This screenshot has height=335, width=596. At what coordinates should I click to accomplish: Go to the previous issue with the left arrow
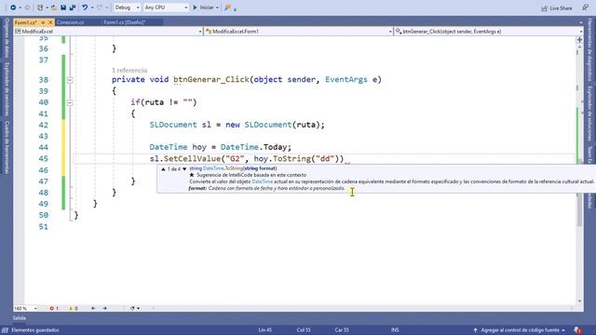pos(93,308)
